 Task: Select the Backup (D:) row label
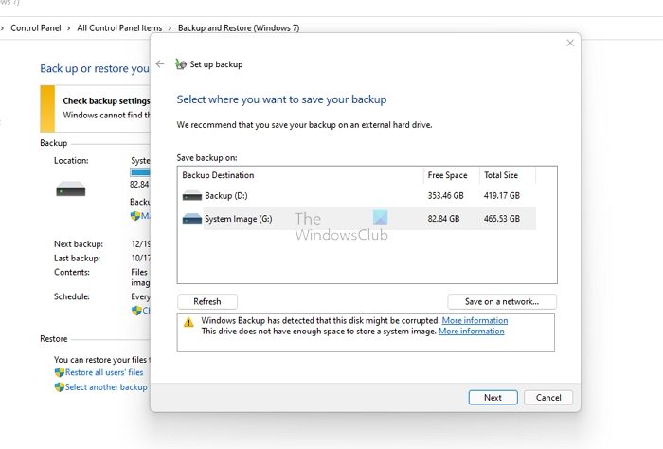point(226,196)
